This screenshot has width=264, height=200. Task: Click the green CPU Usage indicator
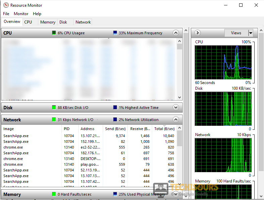[x=54, y=33]
